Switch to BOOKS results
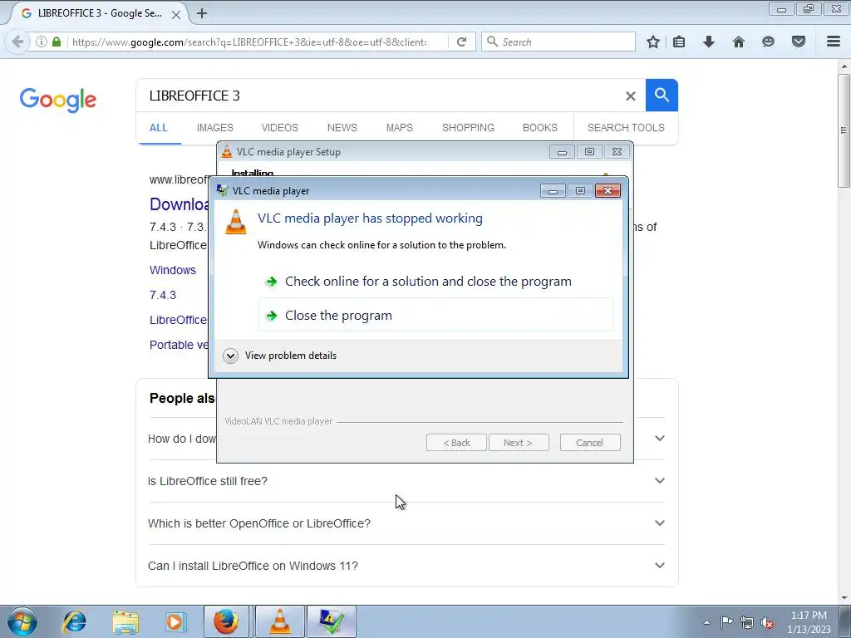 click(x=540, y=128)
